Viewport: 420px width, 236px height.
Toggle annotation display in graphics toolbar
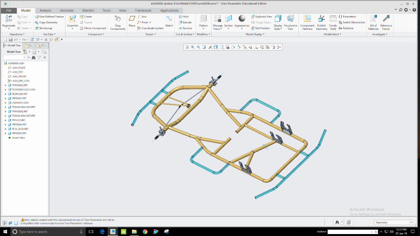pyautogui.click(x=273, y=47)
